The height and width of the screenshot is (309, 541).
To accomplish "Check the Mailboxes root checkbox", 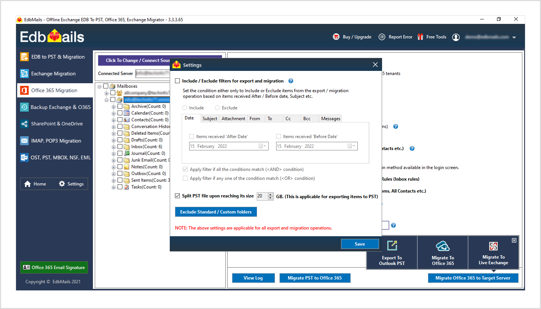I will 106,86.
